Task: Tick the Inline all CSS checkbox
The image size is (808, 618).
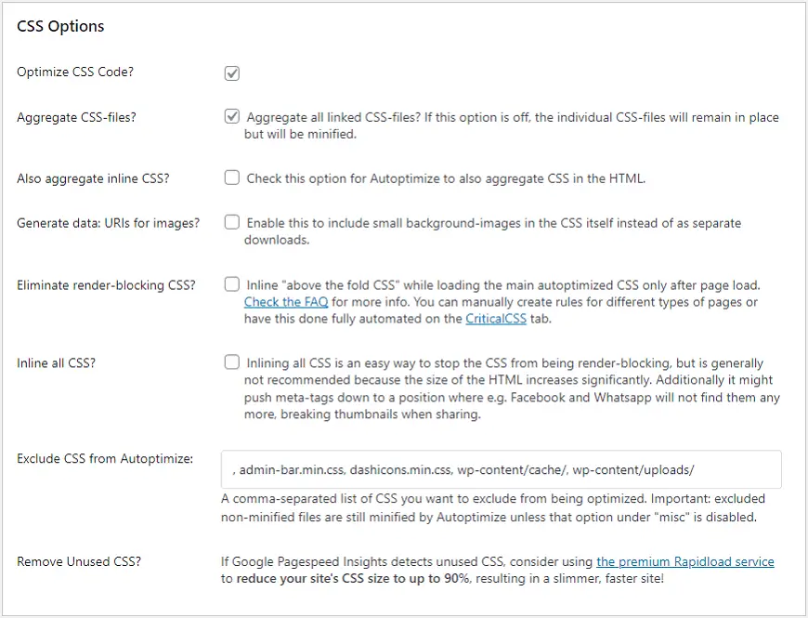Action: [232, 362]
